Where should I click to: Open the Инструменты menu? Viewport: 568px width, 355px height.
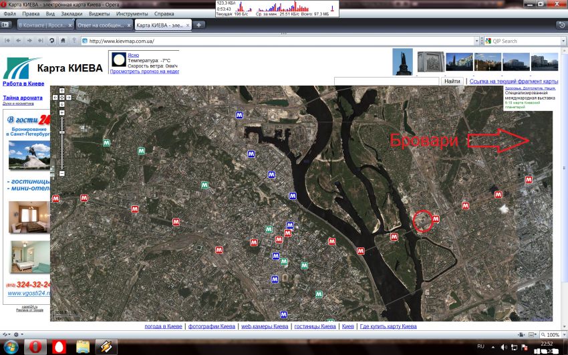(132, 14)
